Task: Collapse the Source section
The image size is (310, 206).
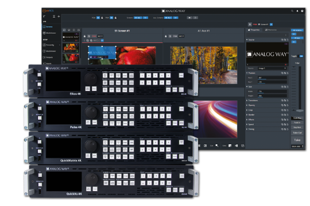Action: pos(247,40)
